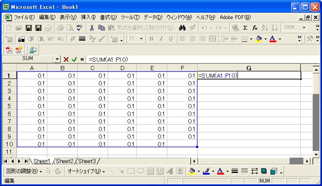Open the Borders dropdown arrow

(251, 39)
